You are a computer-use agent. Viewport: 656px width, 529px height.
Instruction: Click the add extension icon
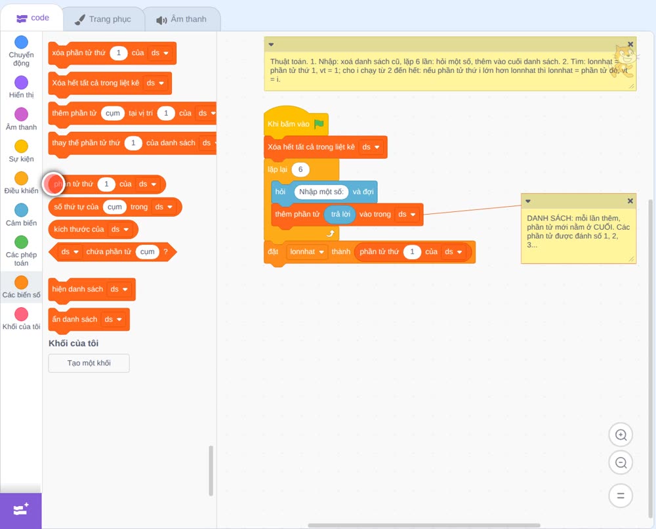[21, 510]
